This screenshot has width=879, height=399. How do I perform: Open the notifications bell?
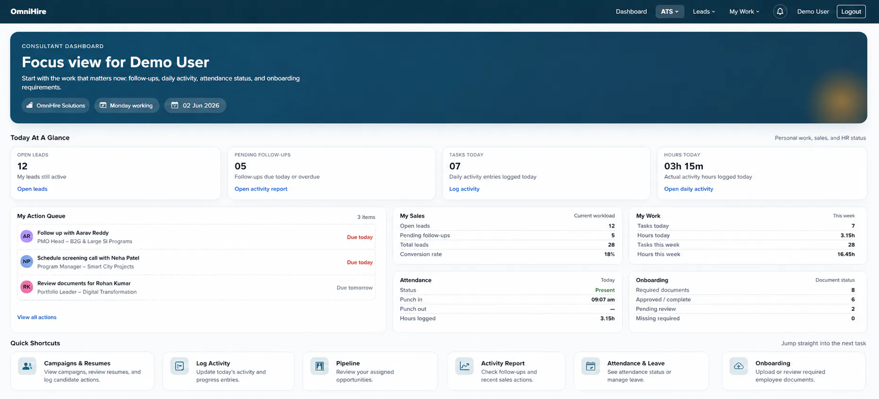(780, 11)
